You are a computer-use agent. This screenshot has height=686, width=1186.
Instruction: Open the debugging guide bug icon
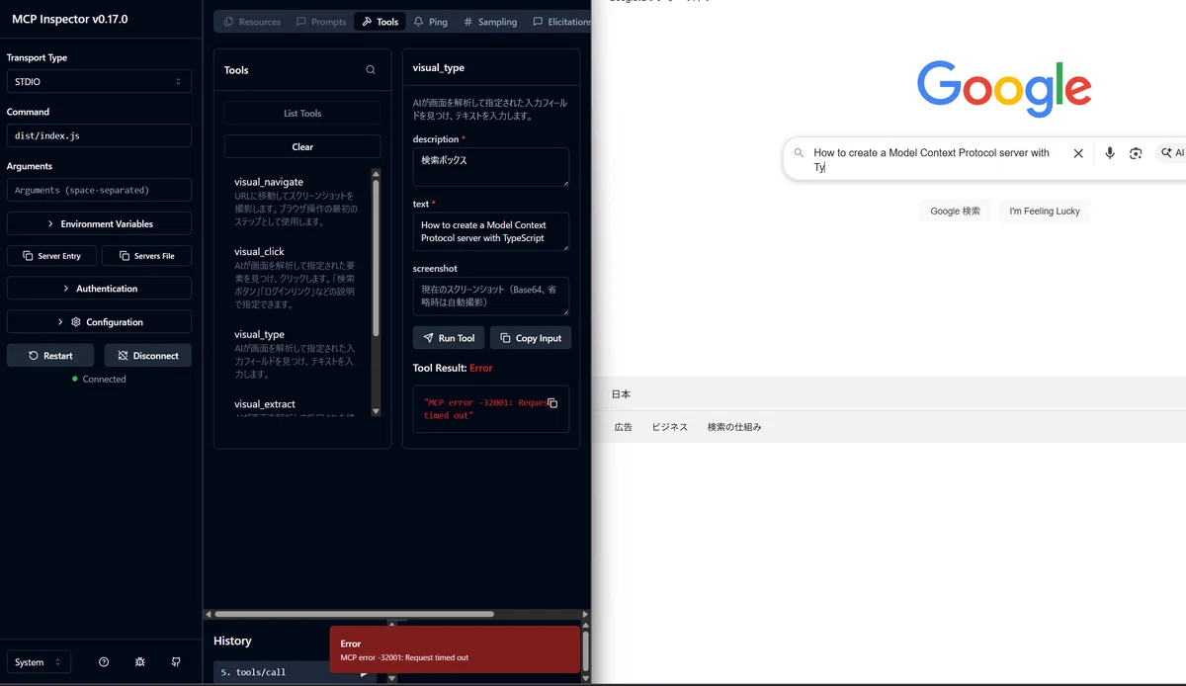[140, 662]
